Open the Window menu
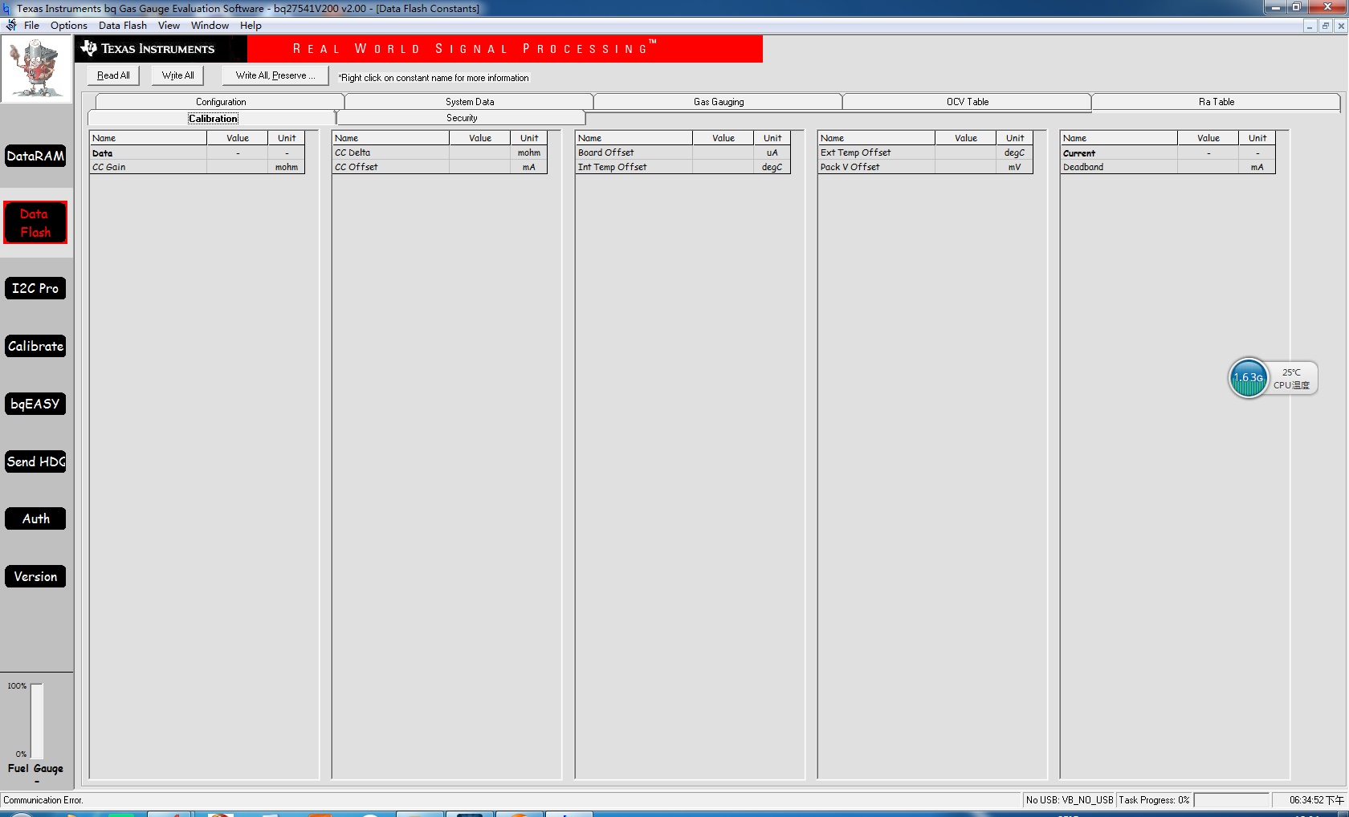 click(x=210, y=25)
